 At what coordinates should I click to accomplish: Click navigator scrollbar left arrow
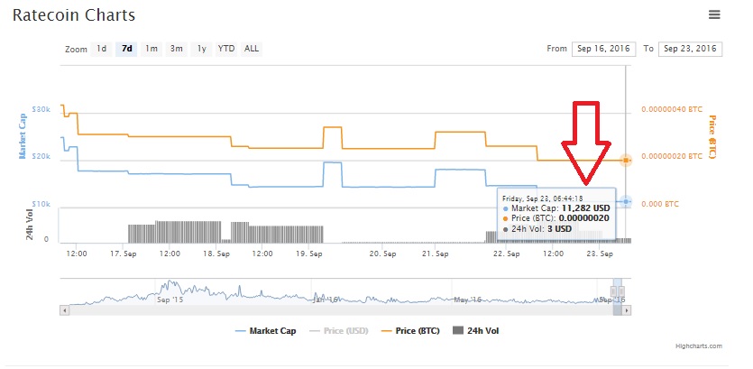[64, 311]
